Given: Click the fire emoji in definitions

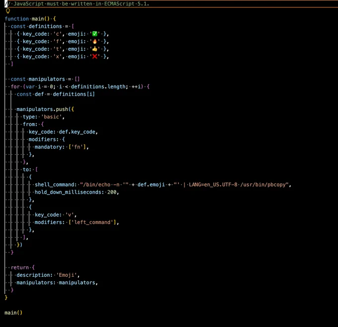Looking at the screenshot, I should pos(94,41).
